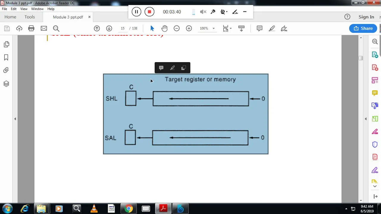
Task: Stop the screen recording
Action: [149, 12]
